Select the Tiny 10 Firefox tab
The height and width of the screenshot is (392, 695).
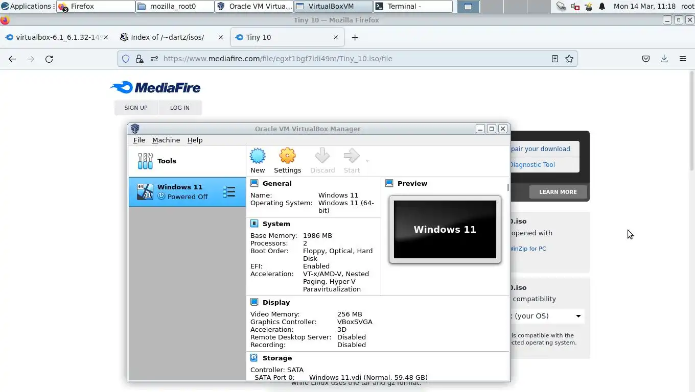coord(286,37)
